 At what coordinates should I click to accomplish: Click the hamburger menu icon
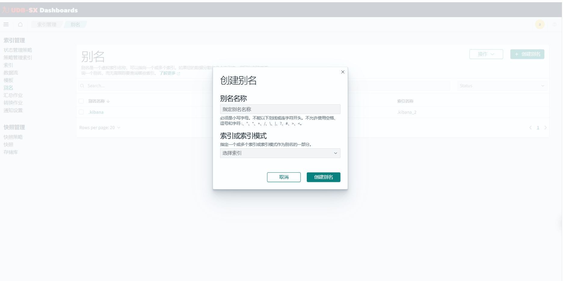tap(6, 24)
